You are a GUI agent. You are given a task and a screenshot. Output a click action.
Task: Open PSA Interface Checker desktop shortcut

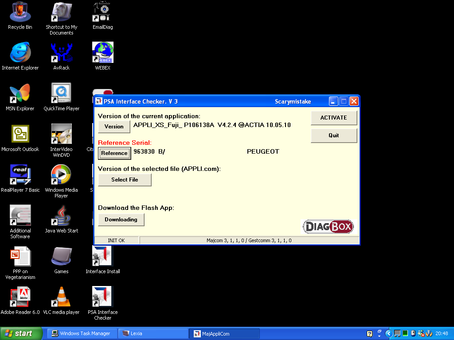point(102,304)
